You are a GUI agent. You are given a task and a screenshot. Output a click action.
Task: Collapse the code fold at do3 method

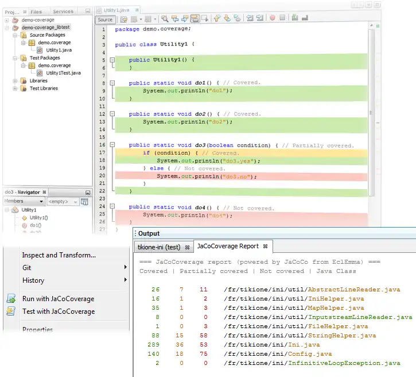point(112,145)
